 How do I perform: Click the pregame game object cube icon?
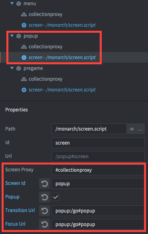[x=19, y=68]
